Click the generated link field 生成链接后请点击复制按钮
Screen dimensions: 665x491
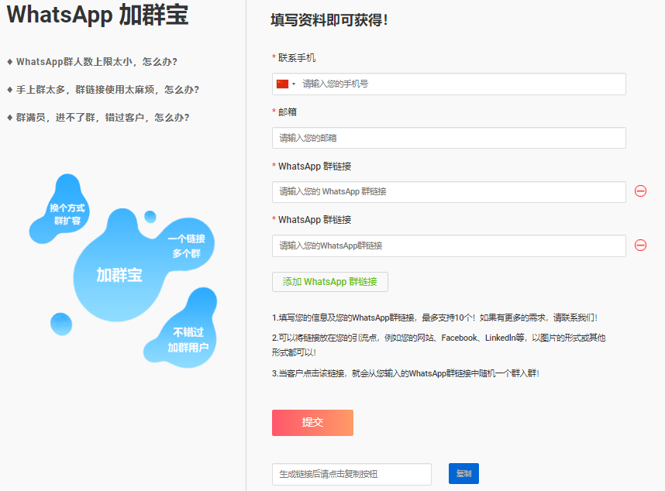pos(351,474)
